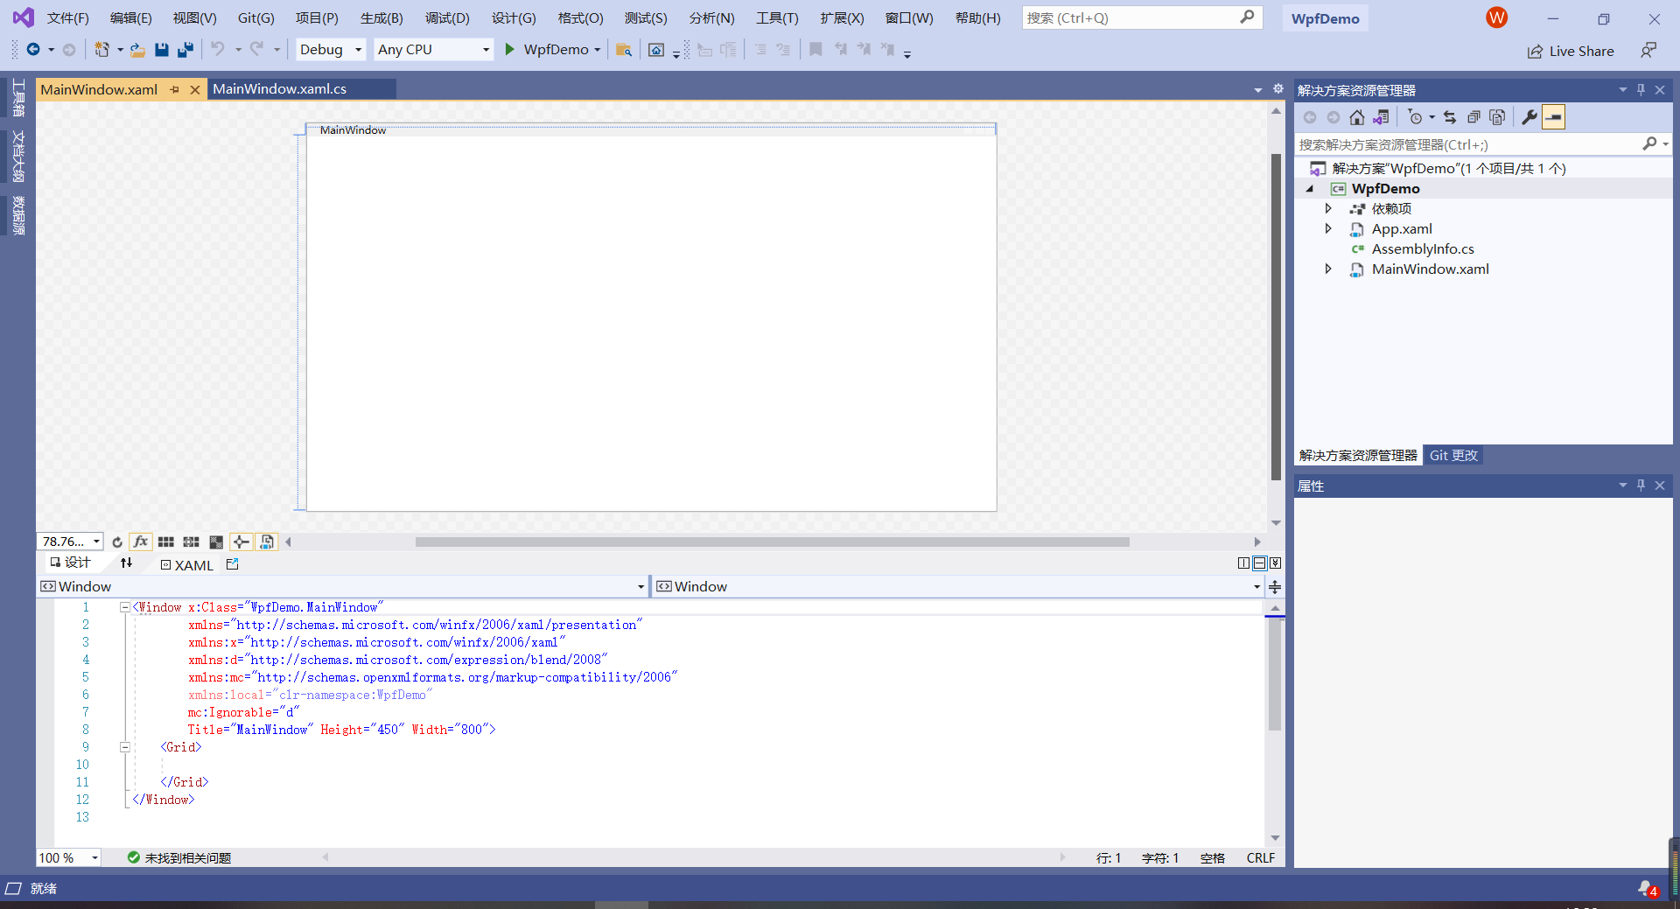Expand the App.xaml tree node
The height and width of the screenshot is (909, 1680).
[1328, 228]
